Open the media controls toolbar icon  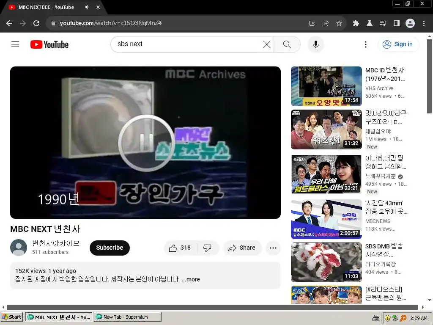(x=383, y=24)
